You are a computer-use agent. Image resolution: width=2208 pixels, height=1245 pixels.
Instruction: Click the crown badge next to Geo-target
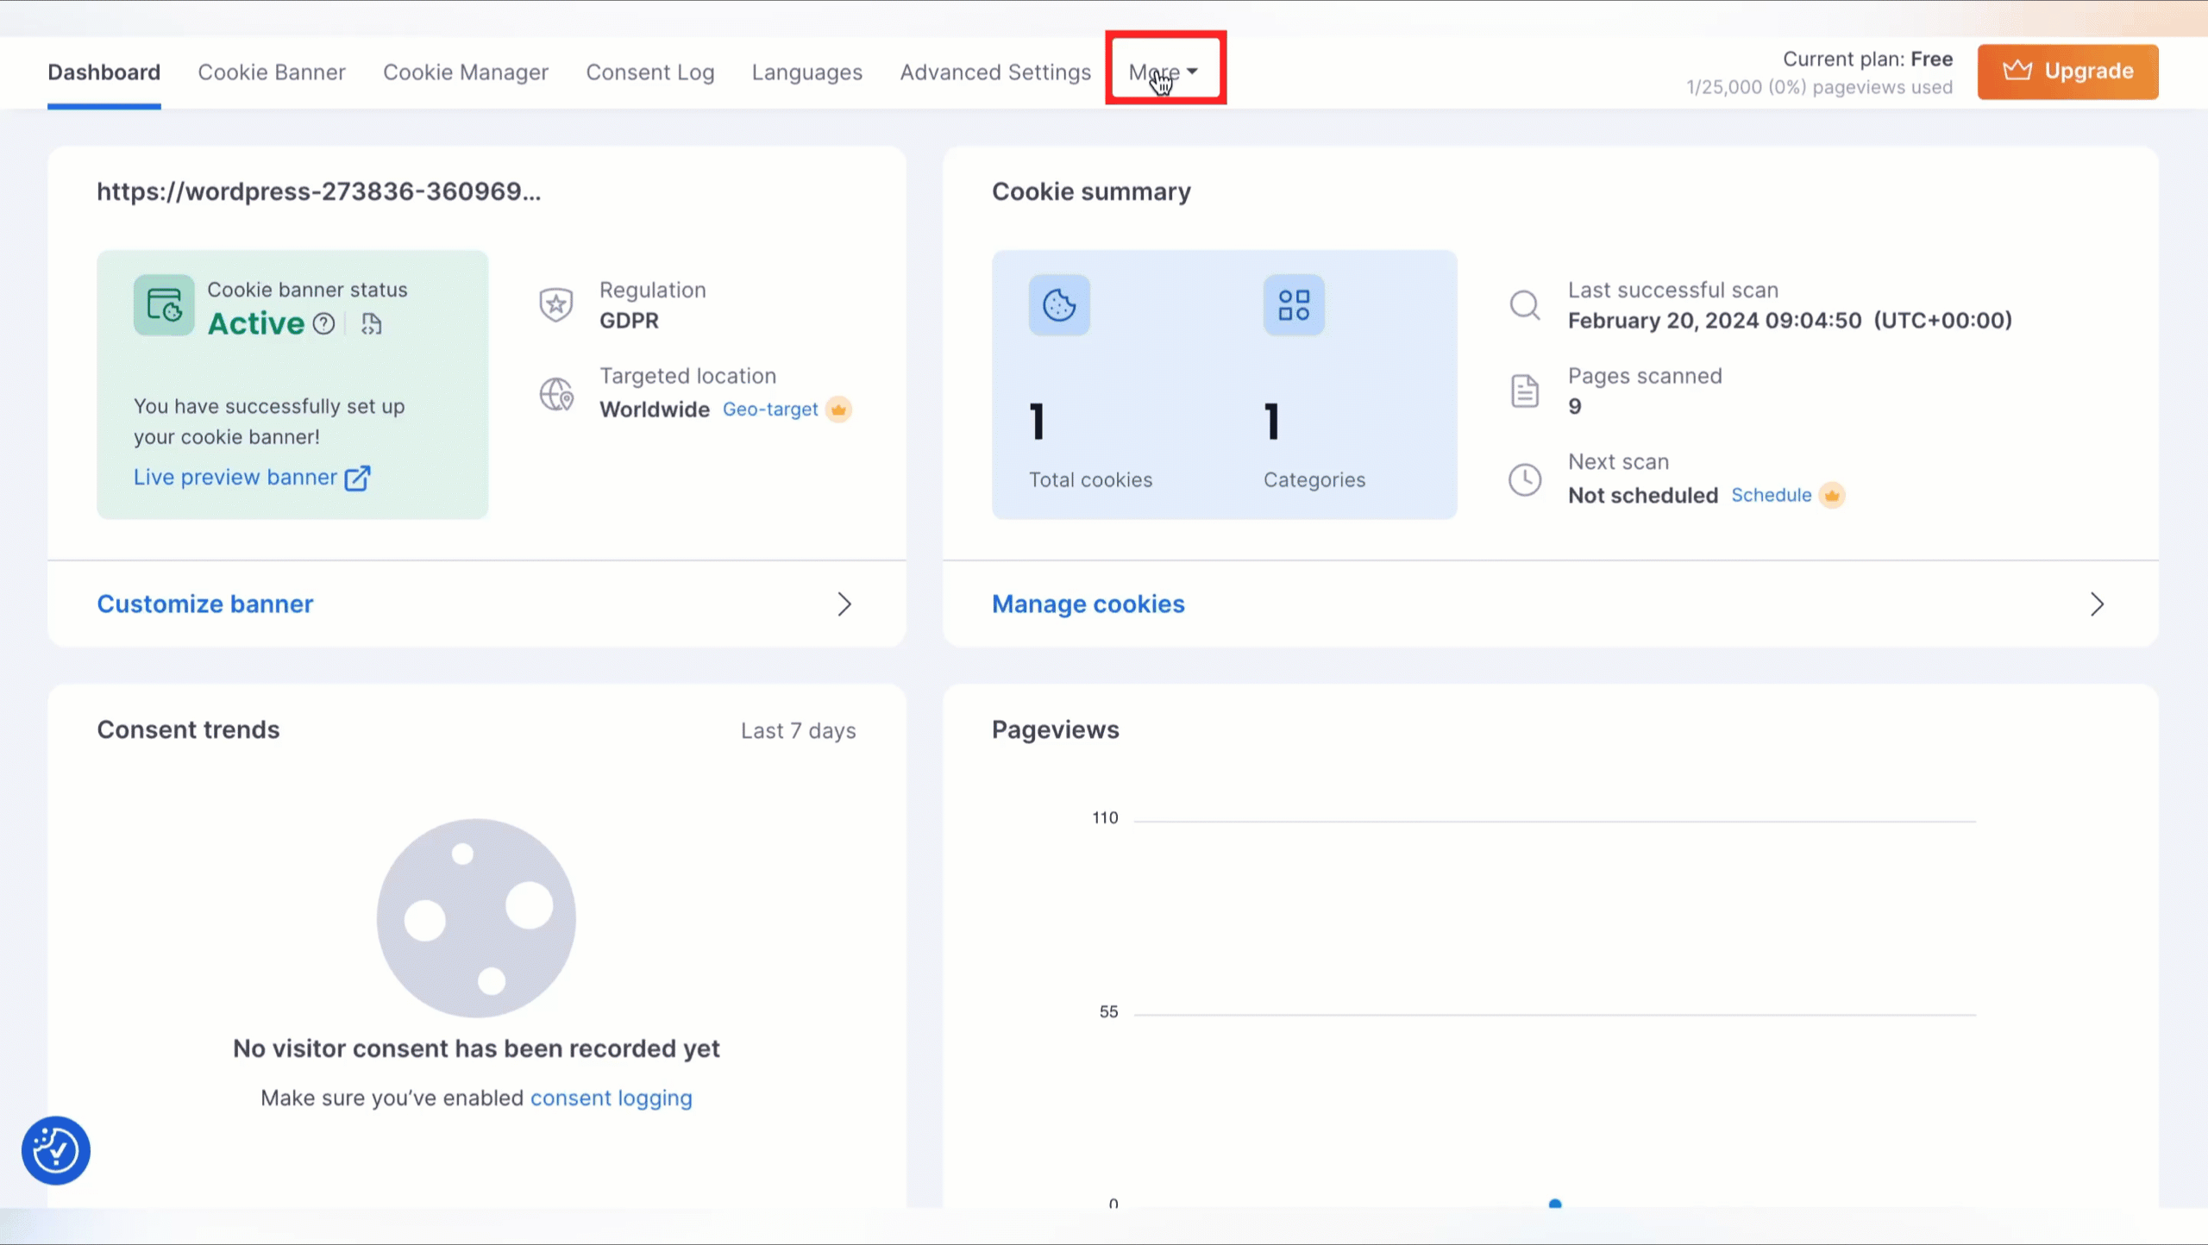point(839,410)
